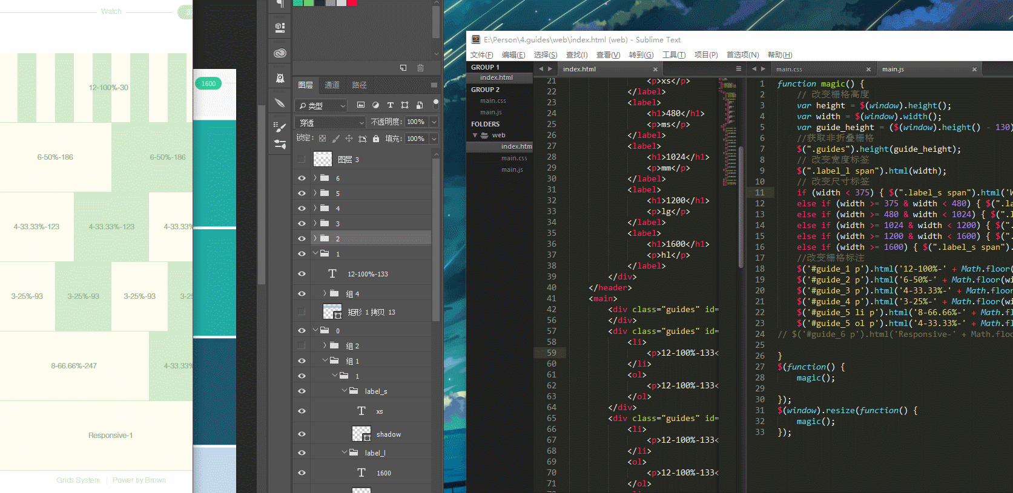Filter layers by adjustment layer icon

point(375,105)
